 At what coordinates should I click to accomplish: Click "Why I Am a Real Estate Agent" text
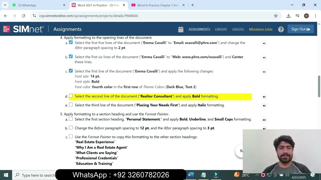[101, 147]
